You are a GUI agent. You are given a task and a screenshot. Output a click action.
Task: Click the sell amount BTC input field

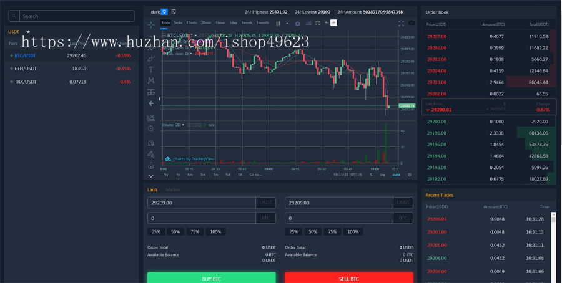[x=338, y=218]
